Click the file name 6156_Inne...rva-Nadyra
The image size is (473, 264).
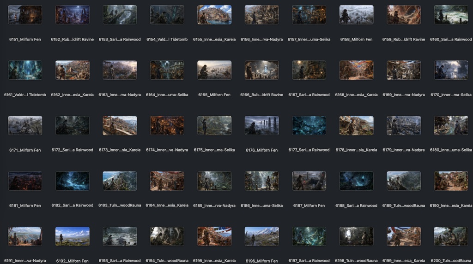point(261,40)
